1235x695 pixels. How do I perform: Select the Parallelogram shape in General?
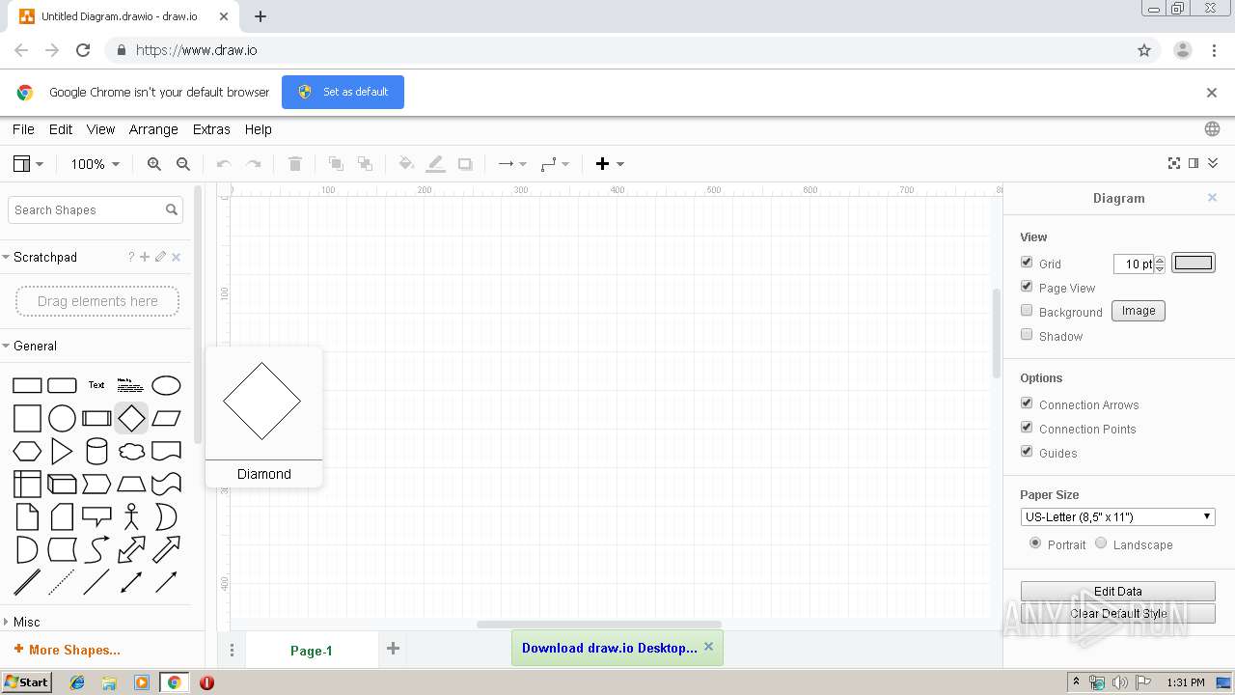[x=166, y=418]
